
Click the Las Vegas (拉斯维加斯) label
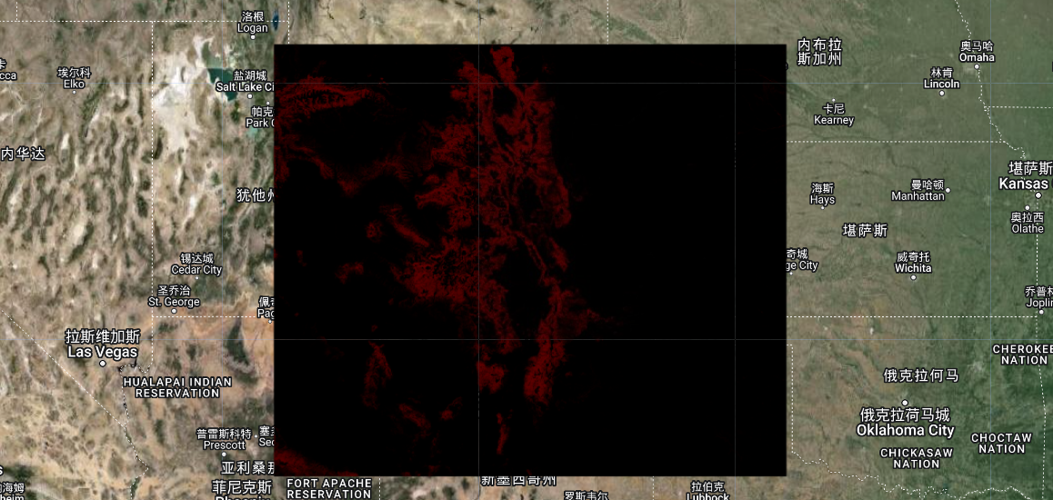coord(103,343)
